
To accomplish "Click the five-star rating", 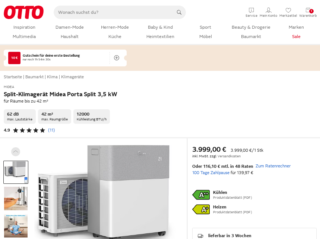I will (x=29, y=130).
